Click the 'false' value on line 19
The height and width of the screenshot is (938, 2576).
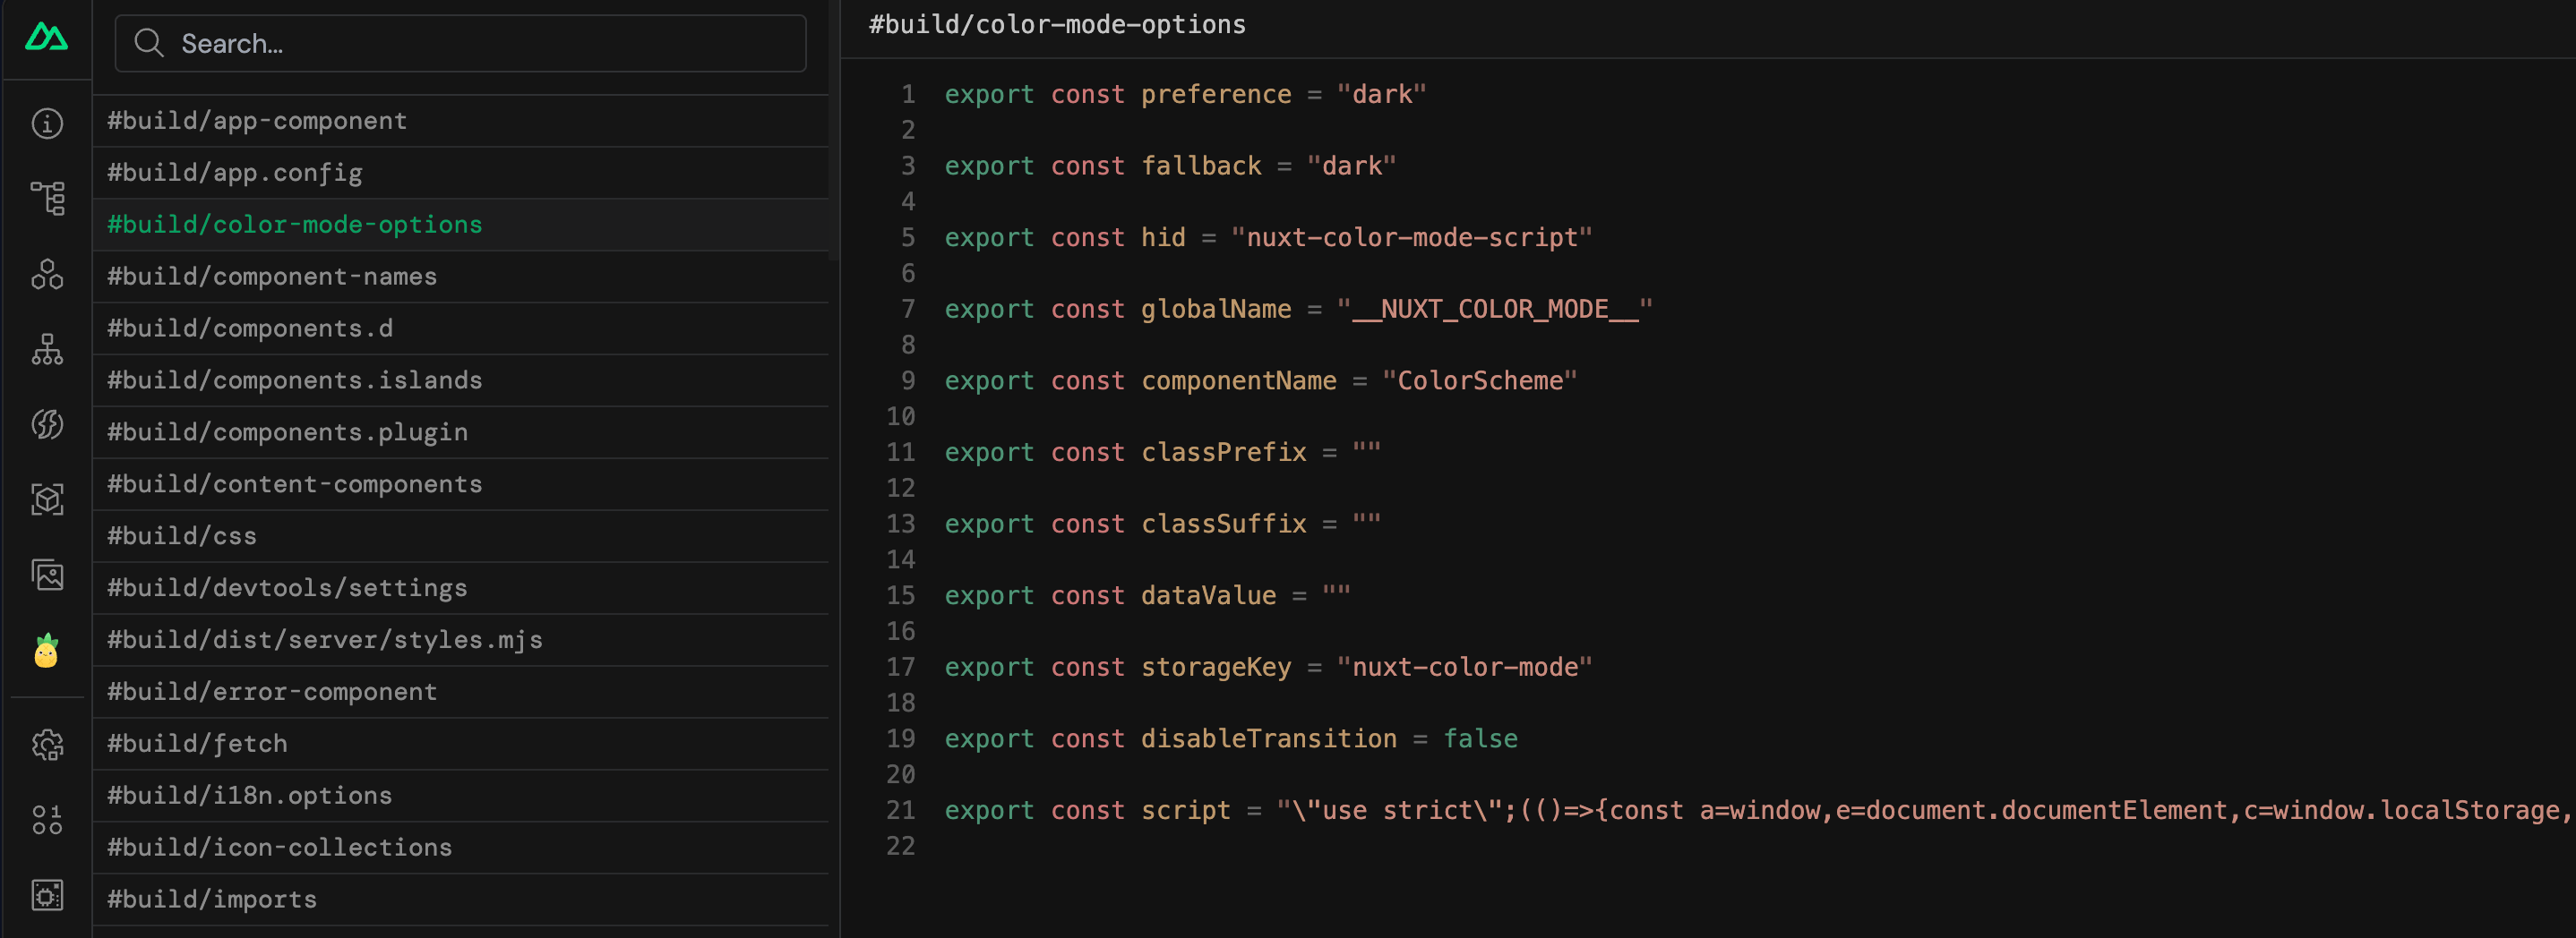pos(1480,738)
